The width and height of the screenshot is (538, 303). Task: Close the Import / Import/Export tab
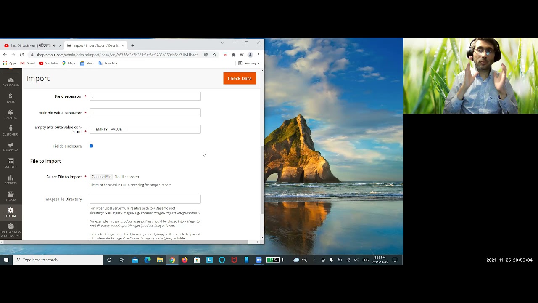click(123, 45)
